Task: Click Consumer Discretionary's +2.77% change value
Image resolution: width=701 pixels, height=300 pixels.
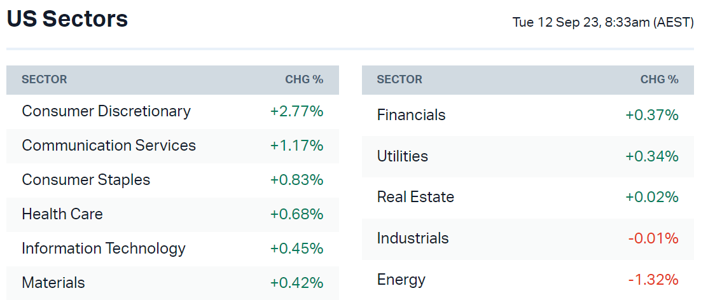Action: [x=296, y=111]
